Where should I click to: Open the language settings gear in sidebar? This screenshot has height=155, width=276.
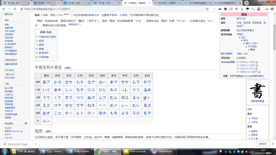[x=26, y=123]
